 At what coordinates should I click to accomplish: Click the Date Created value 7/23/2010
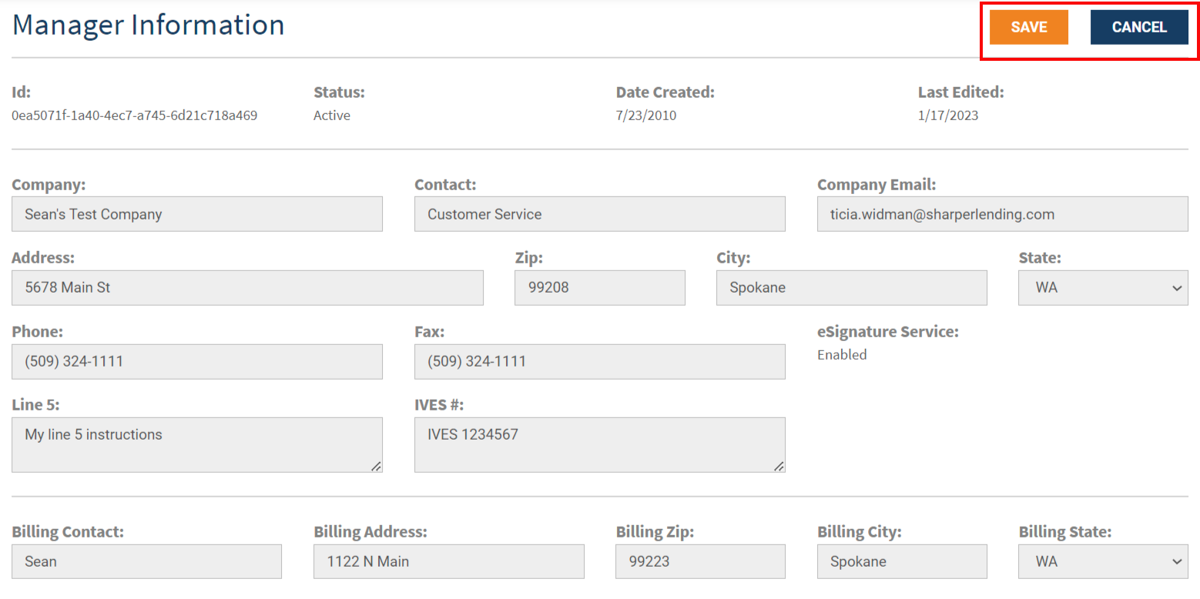pyautogui.click(x=646, y=115)
